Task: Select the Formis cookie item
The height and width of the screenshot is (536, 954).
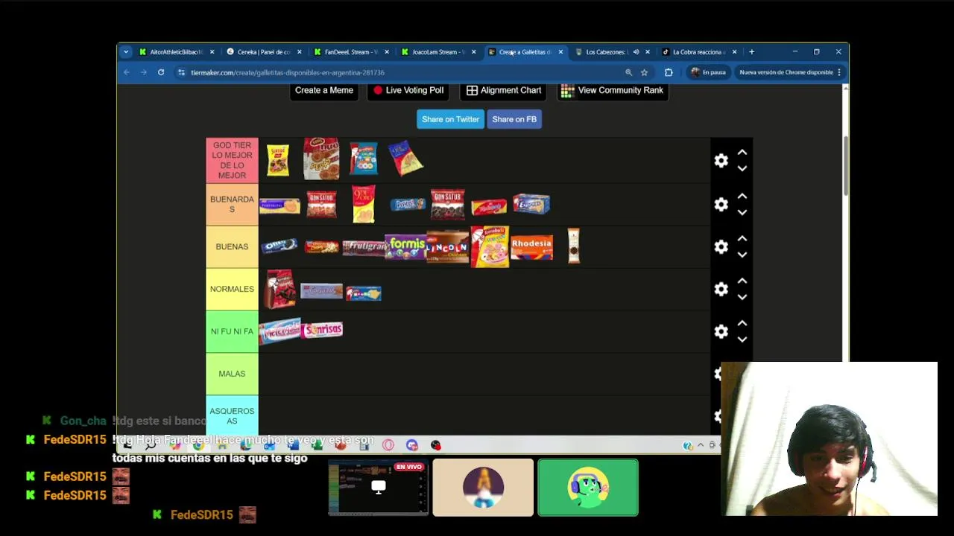Action: click(x=405, y=246)
